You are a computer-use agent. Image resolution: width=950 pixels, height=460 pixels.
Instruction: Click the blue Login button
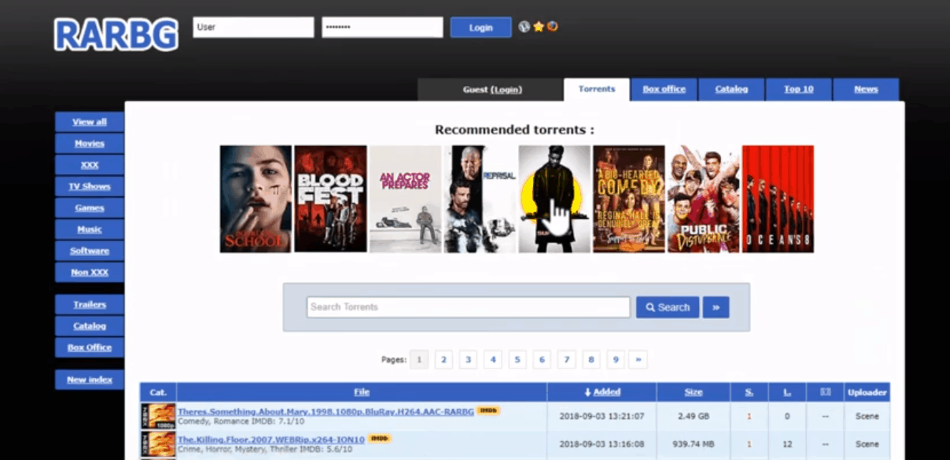481,27
